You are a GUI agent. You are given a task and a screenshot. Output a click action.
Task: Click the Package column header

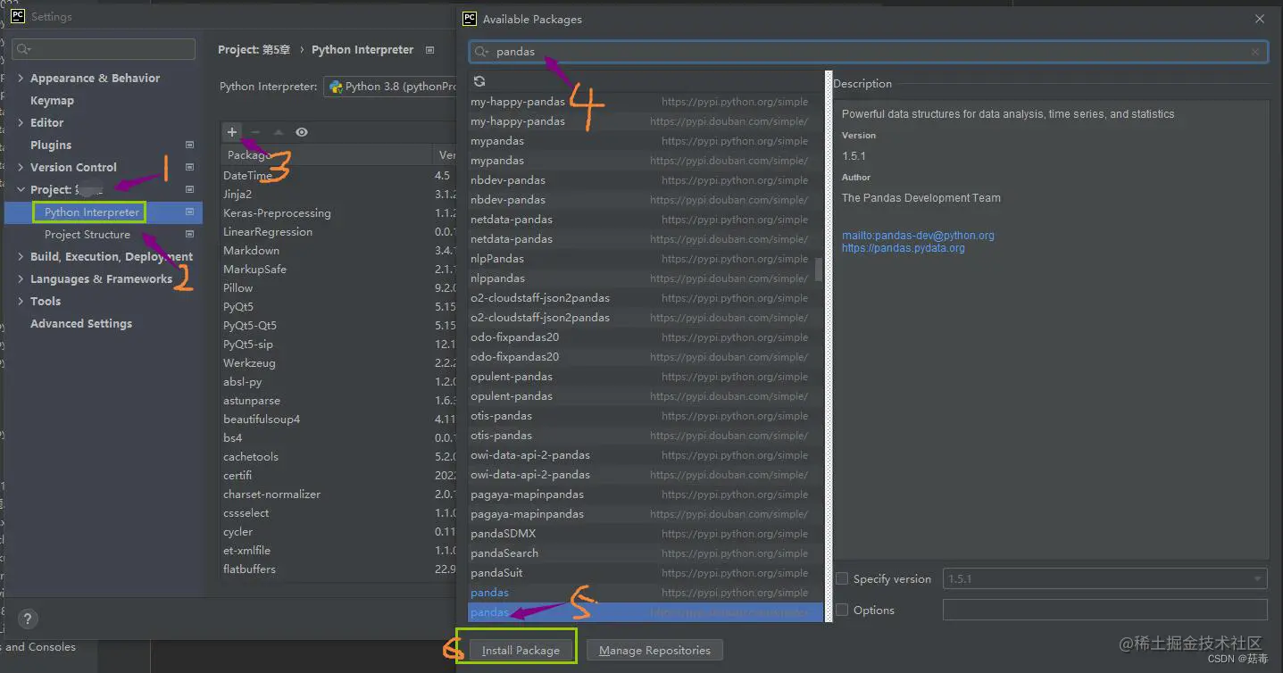click(326, 154)
